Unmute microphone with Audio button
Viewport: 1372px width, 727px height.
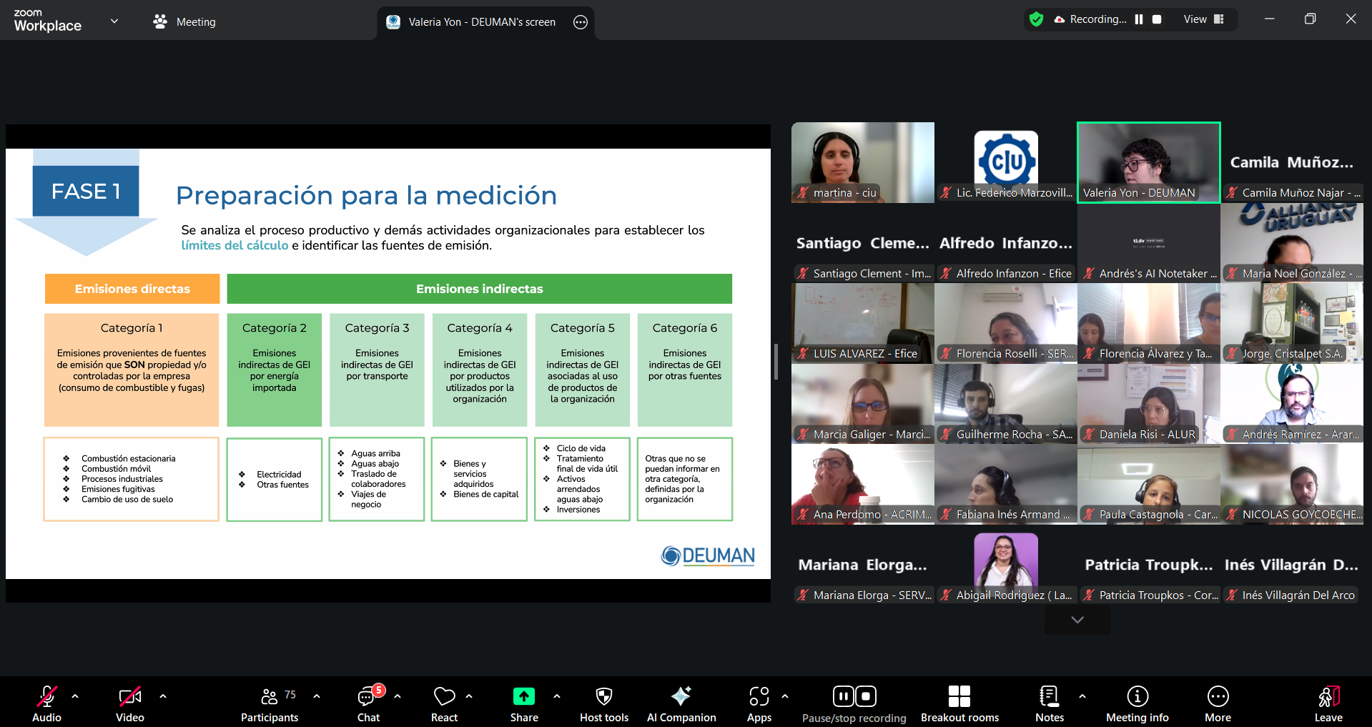pos(47,704)
